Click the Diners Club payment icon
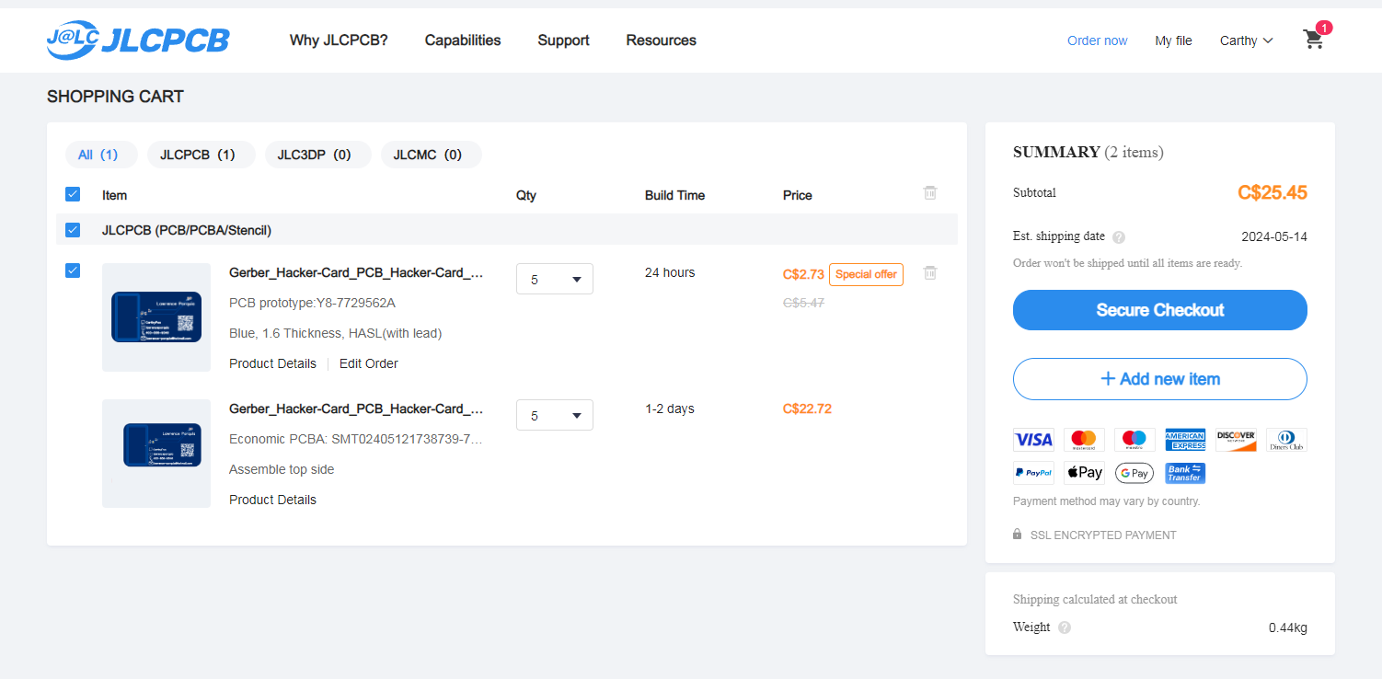The width and height of the screenshot is (1382, 679). 1286,440
